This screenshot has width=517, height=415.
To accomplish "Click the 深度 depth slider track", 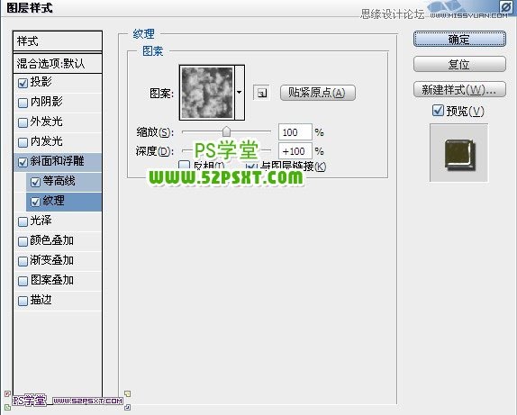I will coord(226,150).
